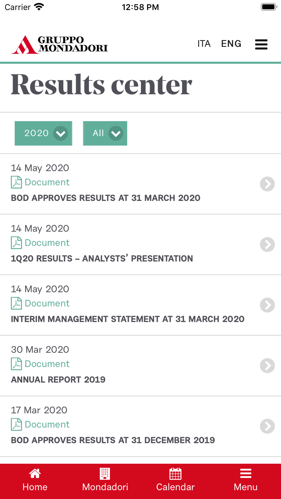The height and width of the screenshot is (499, 281).
Task: Open Interim Management Statement at 31 March 2020
Action: pos(128,319)
